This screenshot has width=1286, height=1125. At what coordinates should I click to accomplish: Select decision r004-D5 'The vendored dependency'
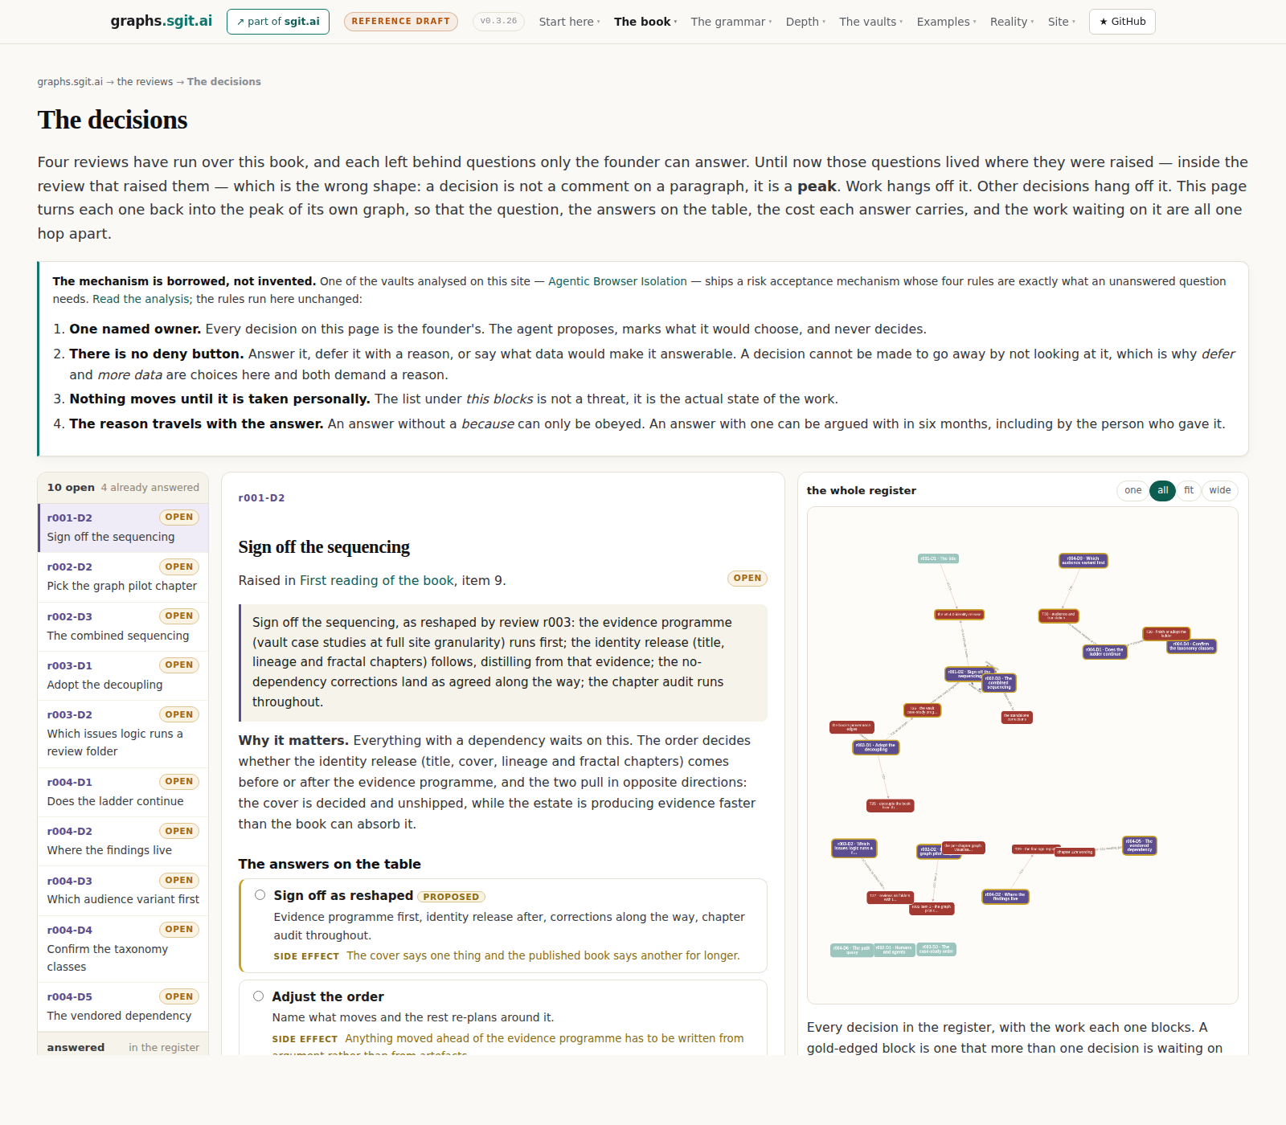(123, 1007)
